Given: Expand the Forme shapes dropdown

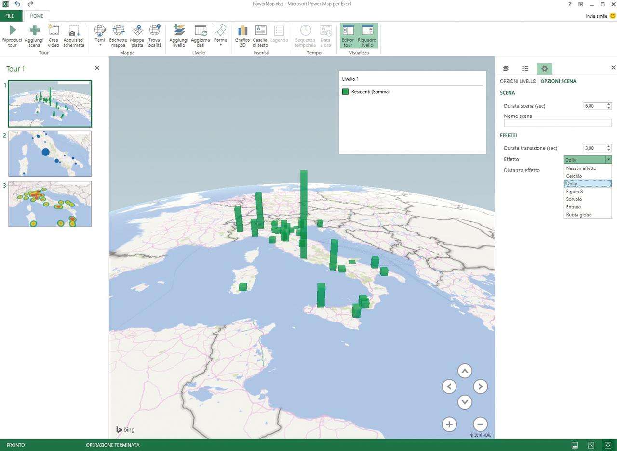Looking at the screenshot, I should coord(220,36).
